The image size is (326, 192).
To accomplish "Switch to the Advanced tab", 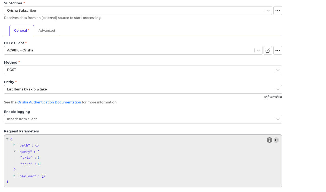I will point(47,31).
